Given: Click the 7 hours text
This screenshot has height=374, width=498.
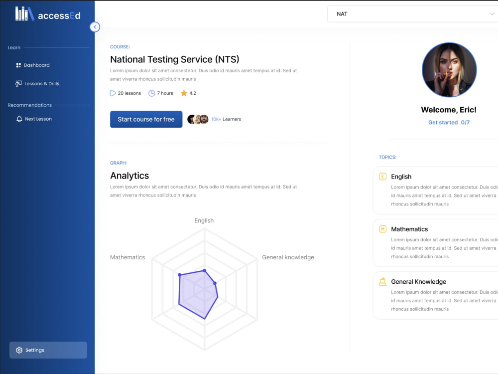Looking at the screenshot, I should click(165, 93).
